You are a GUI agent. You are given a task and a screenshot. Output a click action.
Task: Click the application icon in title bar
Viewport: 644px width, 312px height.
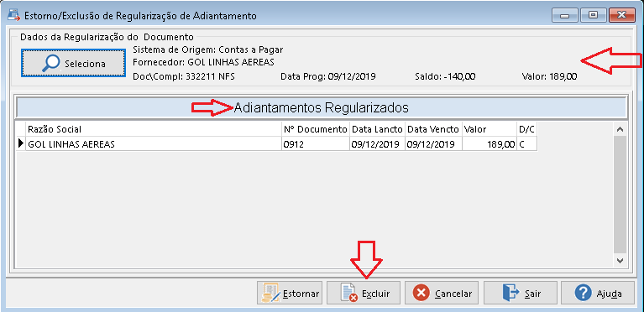tap(13, 15)
